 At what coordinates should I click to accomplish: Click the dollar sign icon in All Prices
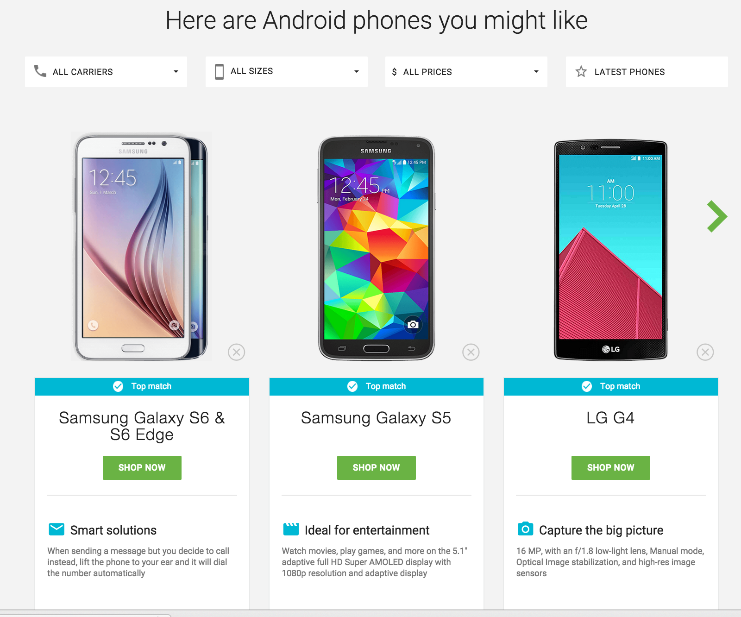(394, 72)
